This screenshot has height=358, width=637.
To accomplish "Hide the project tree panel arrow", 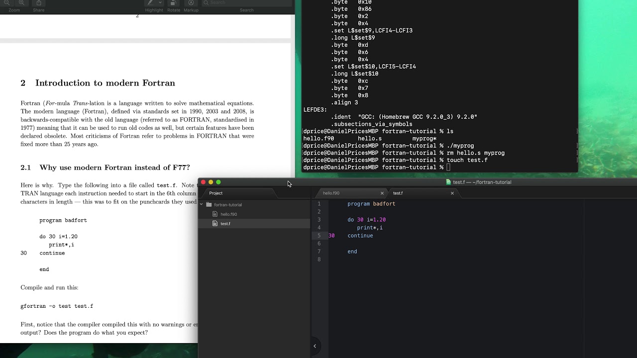I will (x=315, y=346).
